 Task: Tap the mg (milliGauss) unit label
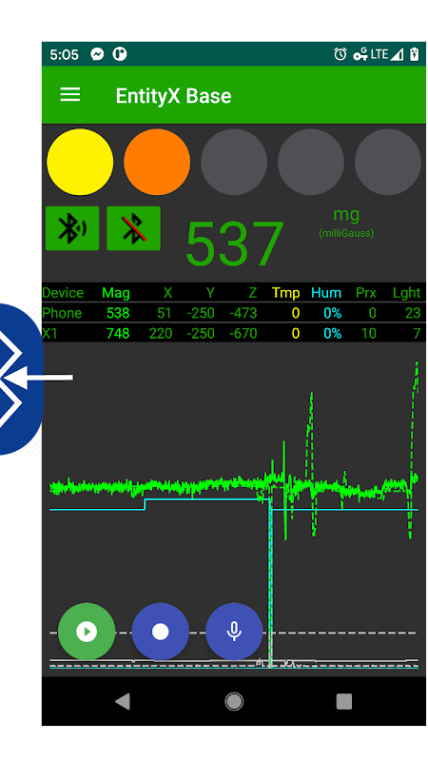click(346, 223)
